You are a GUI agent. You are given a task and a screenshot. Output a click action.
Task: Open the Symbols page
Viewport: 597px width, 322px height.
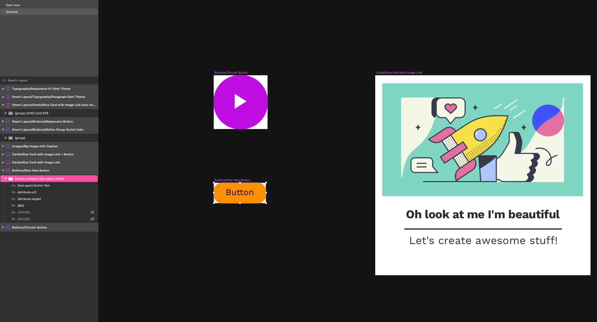click(12, 12)
